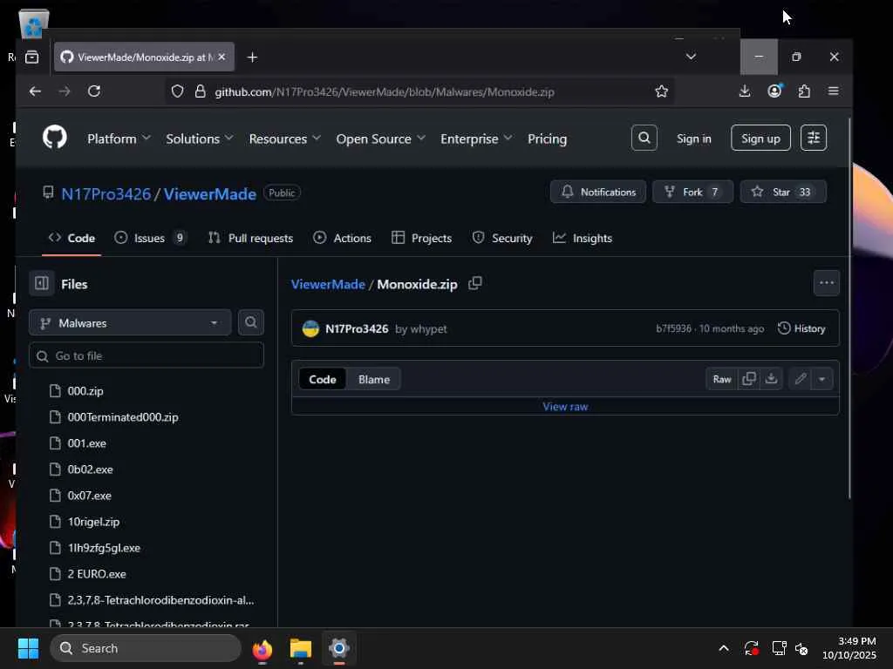The width and height of the screenshot is (893, 669).
Task: Collapse the Files tree side panel icon
Action: point(42,283)
